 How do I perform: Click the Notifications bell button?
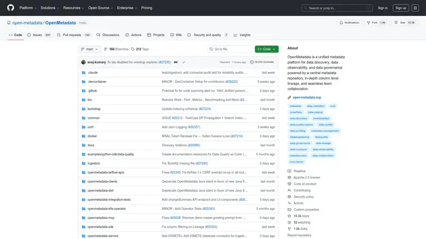pyautogui.click(x=349, y=23)
